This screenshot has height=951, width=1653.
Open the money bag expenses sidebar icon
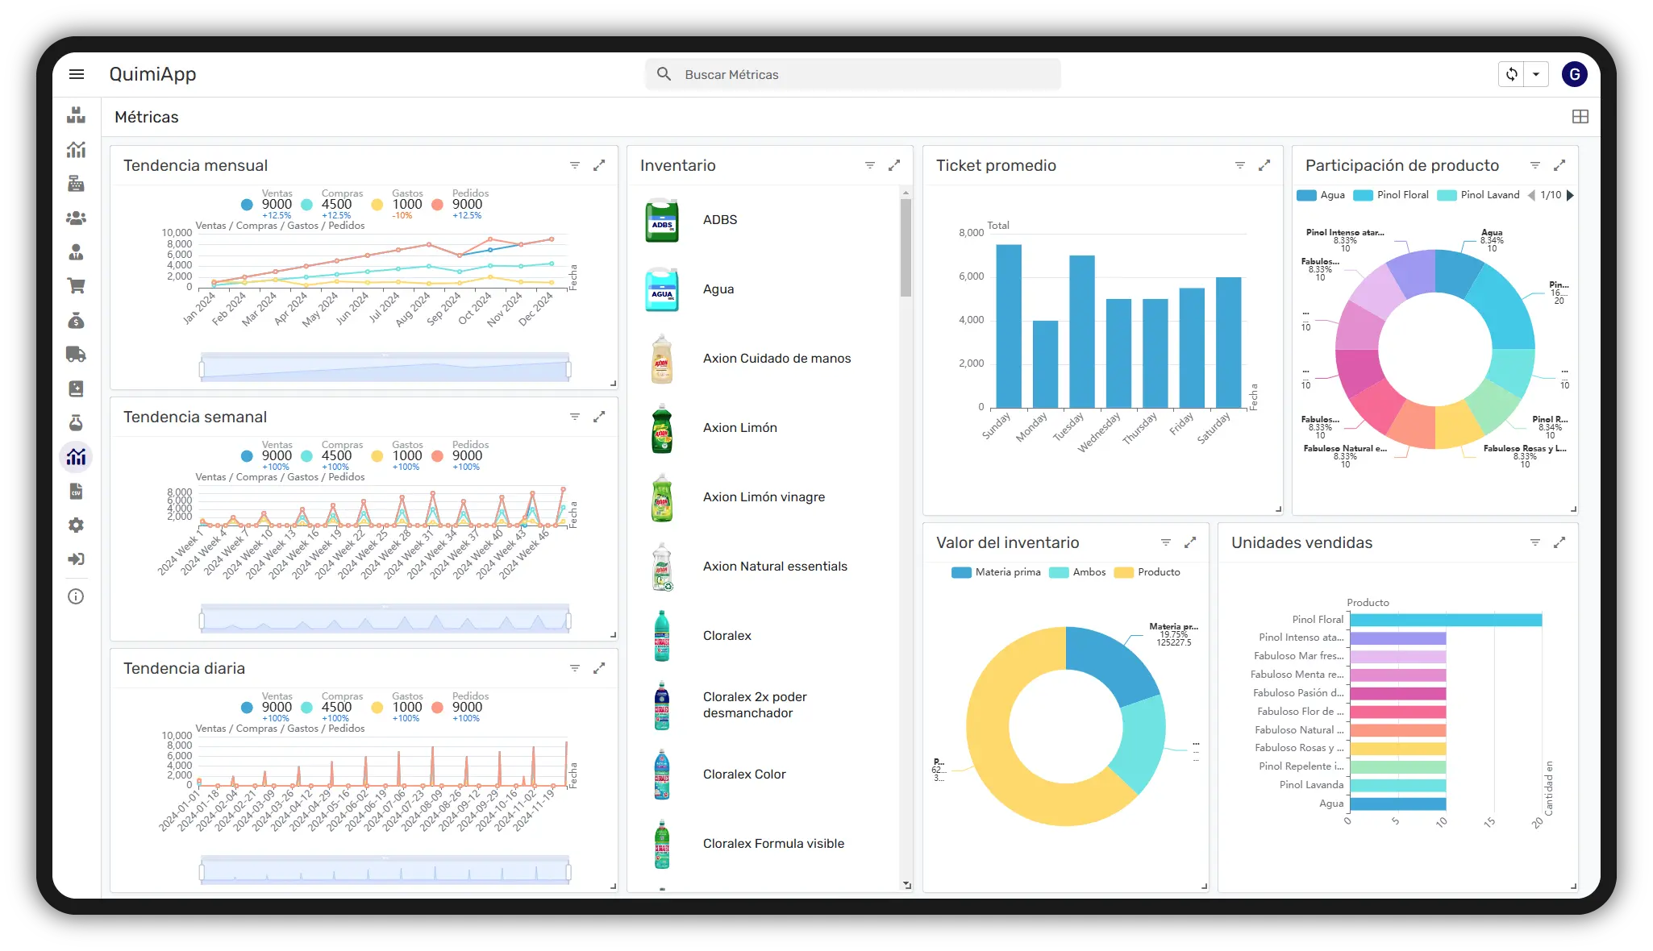tap(77, 321)
